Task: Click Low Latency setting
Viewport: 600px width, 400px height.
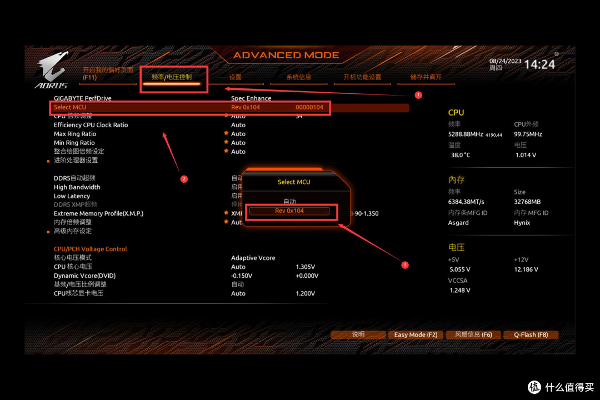Action: click(72, 196)
